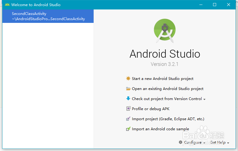238x151 pixels.
Task: Import an Android code sample
Action: tap(160, 129)
